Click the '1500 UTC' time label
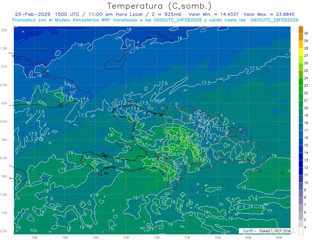313x241 pixels. pos(67,14)
